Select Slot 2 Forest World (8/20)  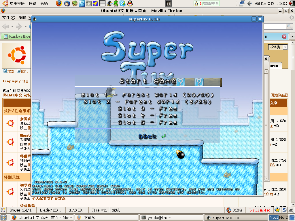coord(147,102)
